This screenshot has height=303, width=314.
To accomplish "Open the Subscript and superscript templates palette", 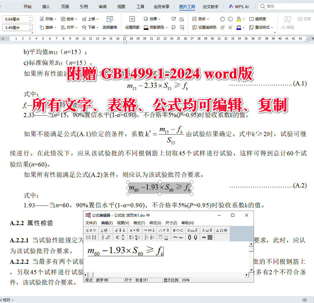I will 120,238.
